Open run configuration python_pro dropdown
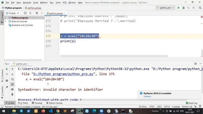Viewport: 203px width, 114px height. (x=165, y=8)
